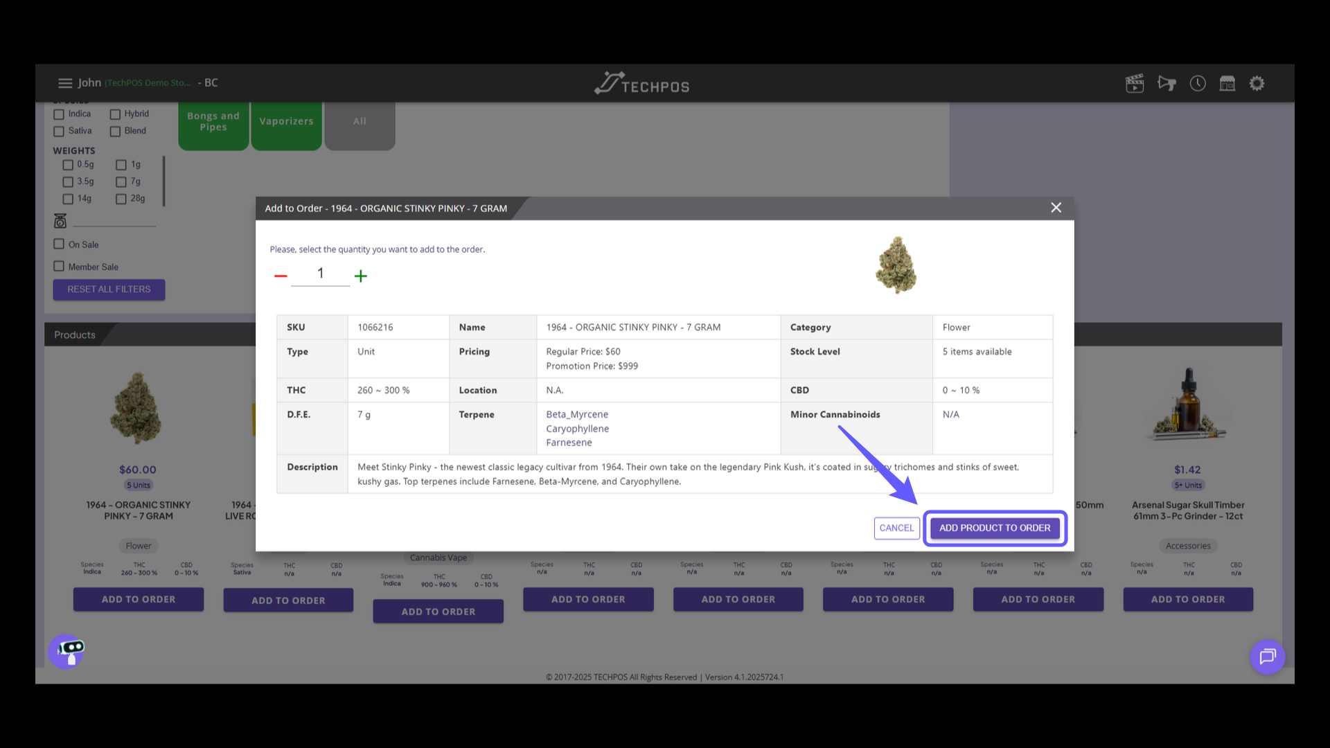Open the clock history icon
The width and height of the screenshot is (1330, 748).
coord(1198,83)
